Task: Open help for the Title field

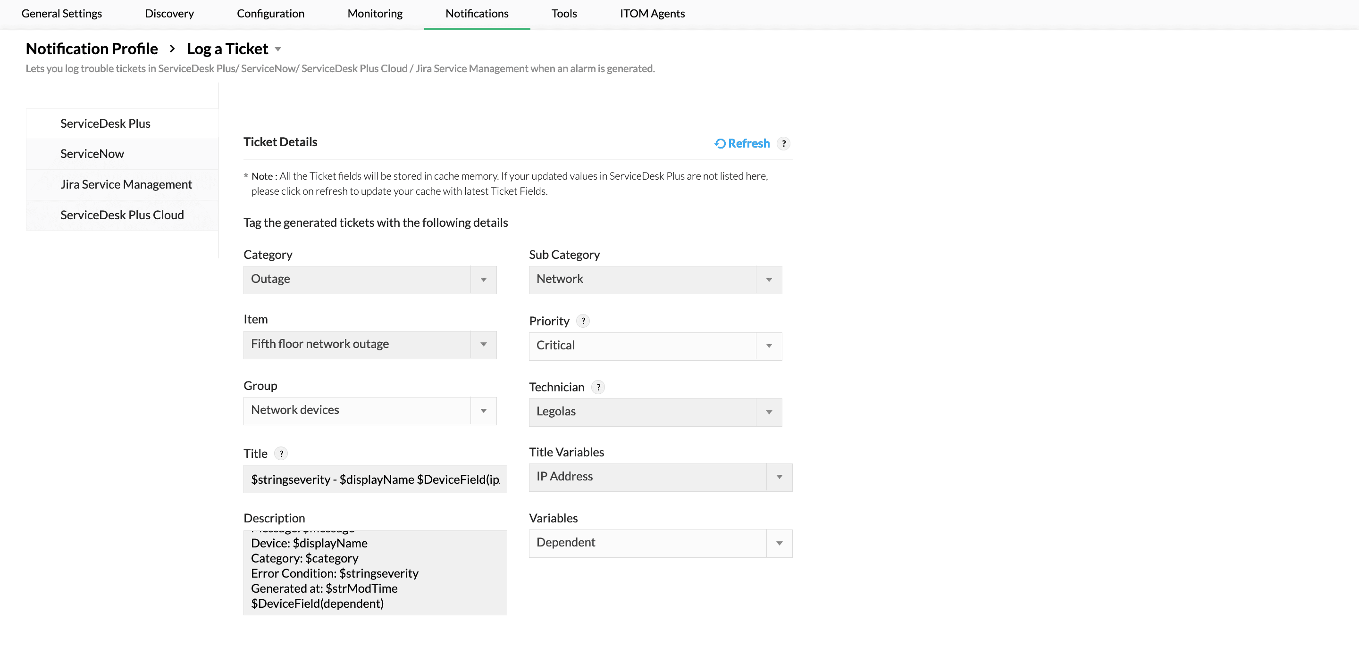Action: [281, 453]
